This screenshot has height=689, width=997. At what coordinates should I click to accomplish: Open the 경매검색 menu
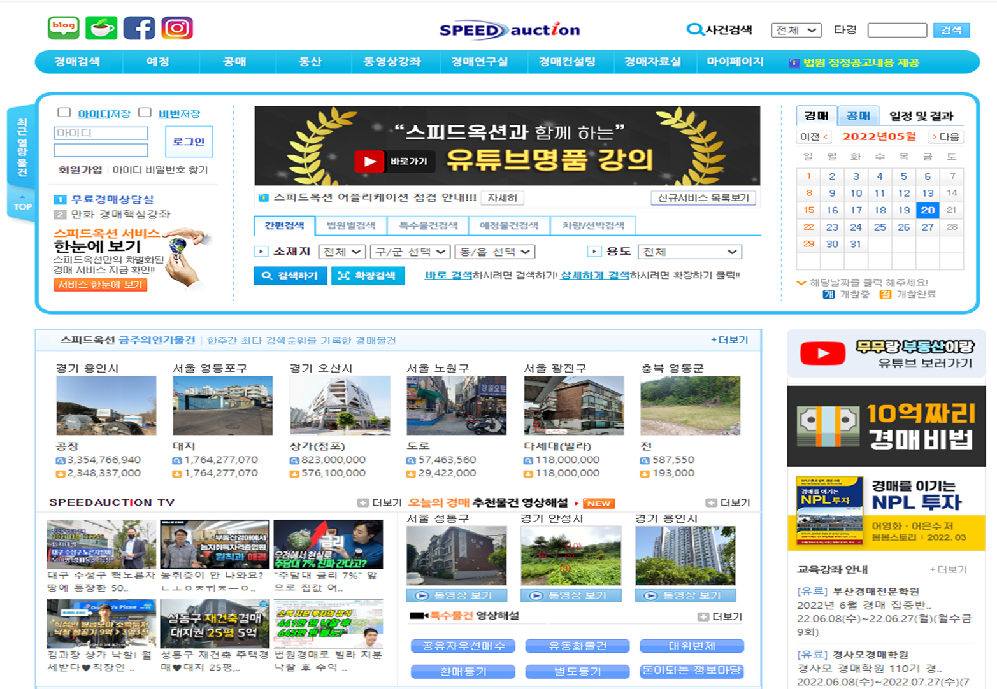pos(76,62)
